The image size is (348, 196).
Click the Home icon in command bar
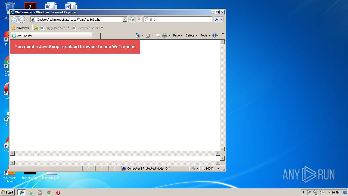point(138,35)
